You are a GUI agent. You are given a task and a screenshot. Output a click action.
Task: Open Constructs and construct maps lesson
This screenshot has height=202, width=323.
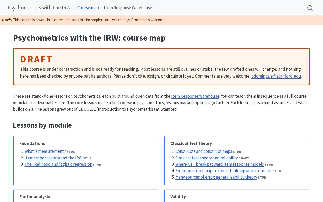click(204, 151)
